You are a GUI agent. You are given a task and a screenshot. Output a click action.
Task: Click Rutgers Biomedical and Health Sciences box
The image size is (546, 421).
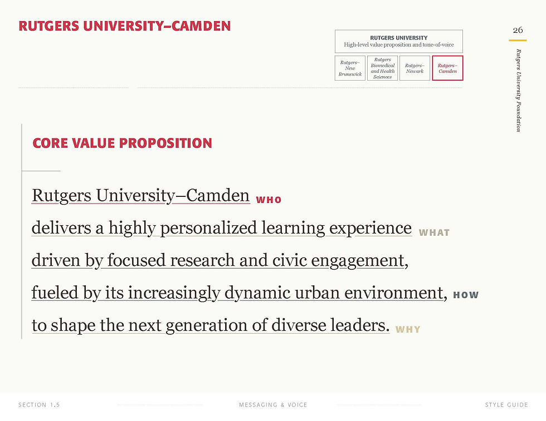click(382, 68)
